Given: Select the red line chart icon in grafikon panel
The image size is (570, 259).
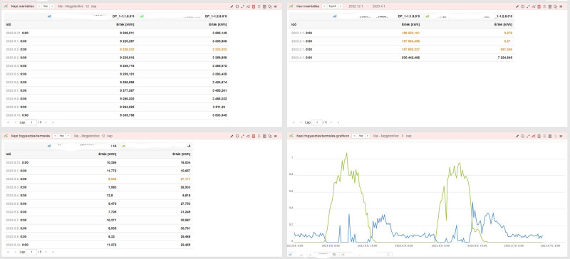Looking at the screenshot, I should [534, 136].
